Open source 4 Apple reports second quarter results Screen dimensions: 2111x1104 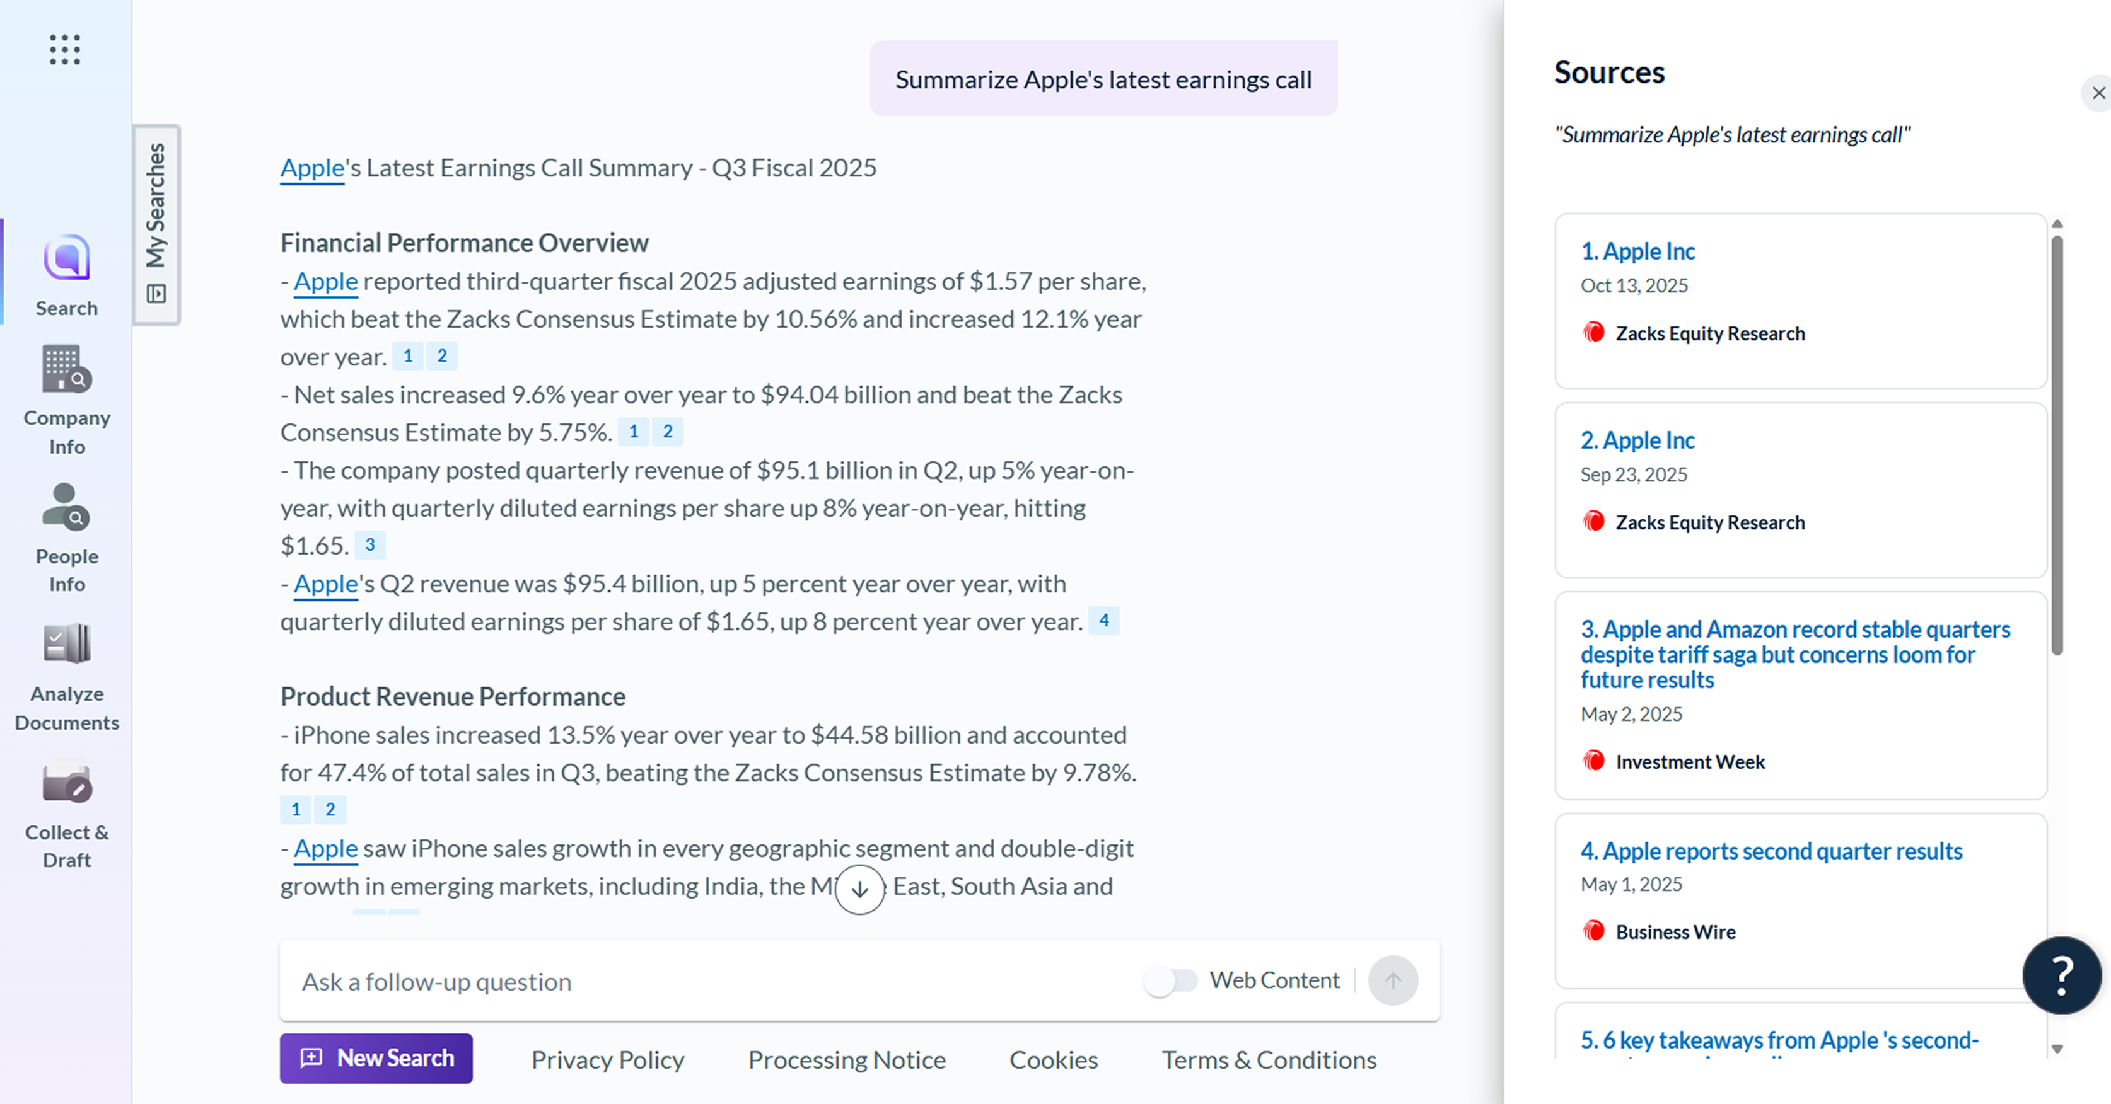[x=1771, y=851]
